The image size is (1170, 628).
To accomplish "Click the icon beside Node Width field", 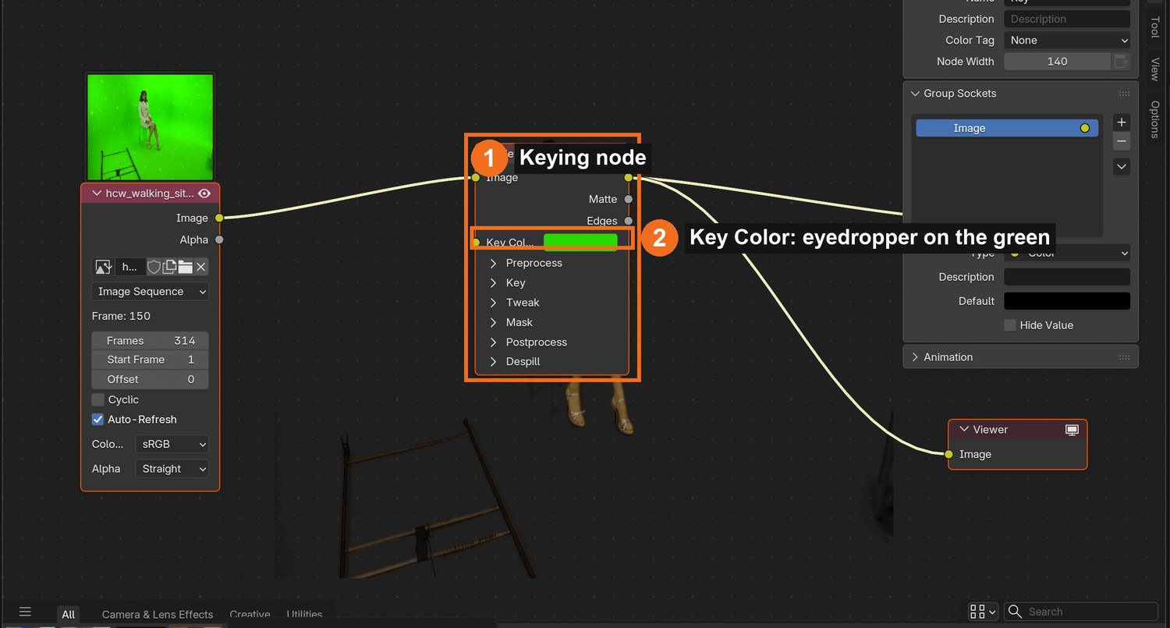I will tap(1121, 62).
